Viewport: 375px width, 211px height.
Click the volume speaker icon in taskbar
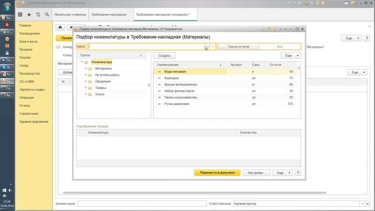(x=10, y=190)
